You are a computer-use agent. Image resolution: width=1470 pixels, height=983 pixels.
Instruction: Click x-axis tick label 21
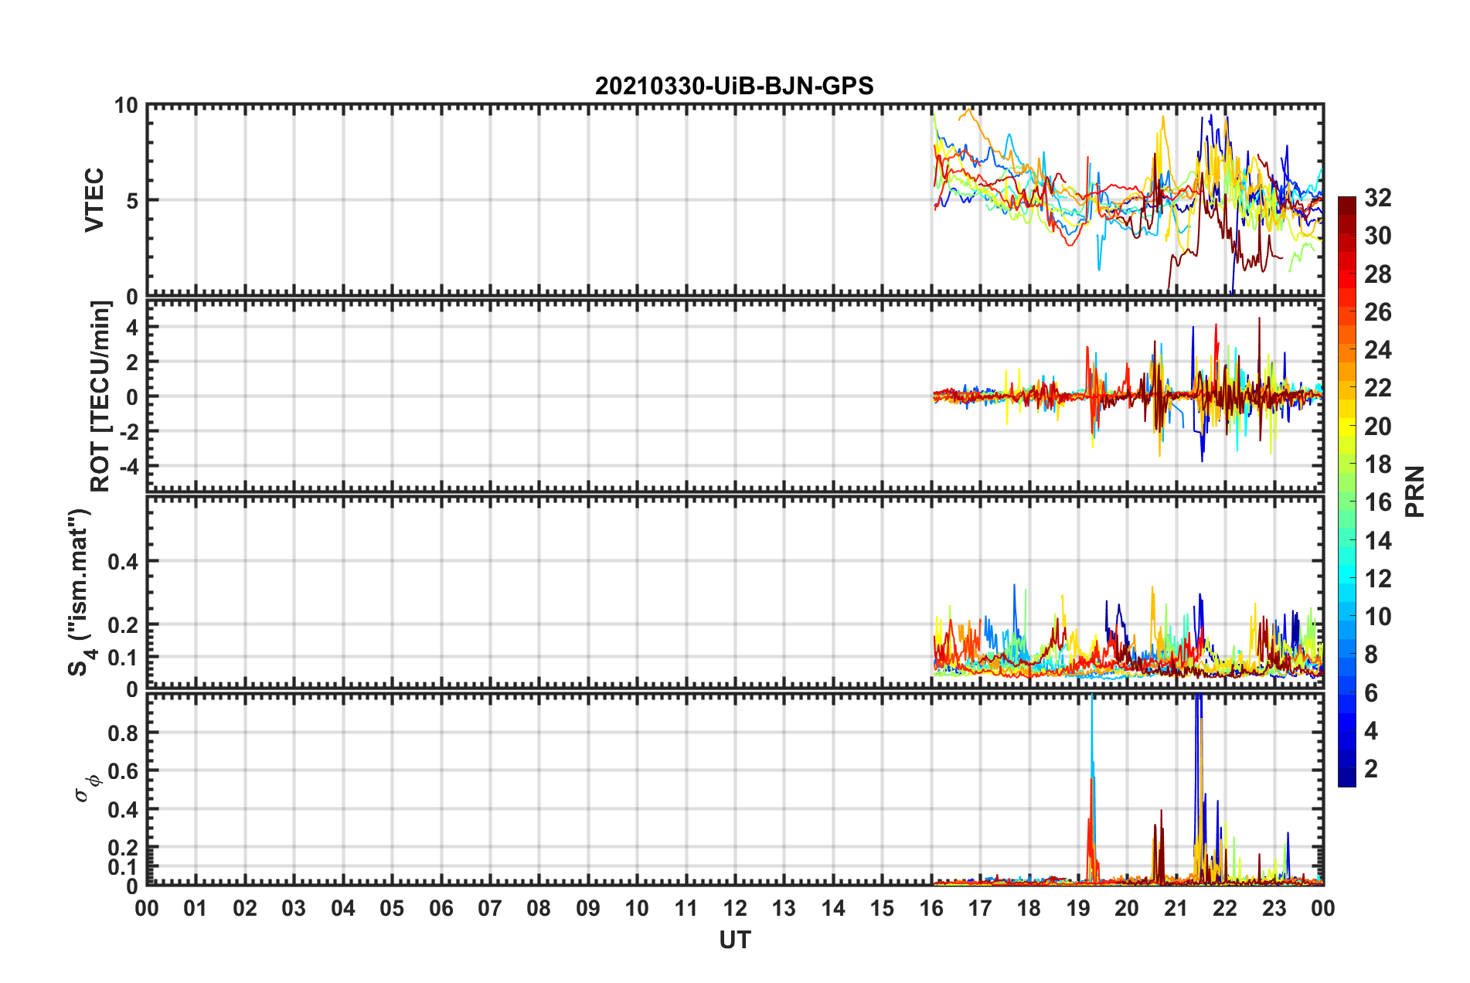click(1176, 908)
